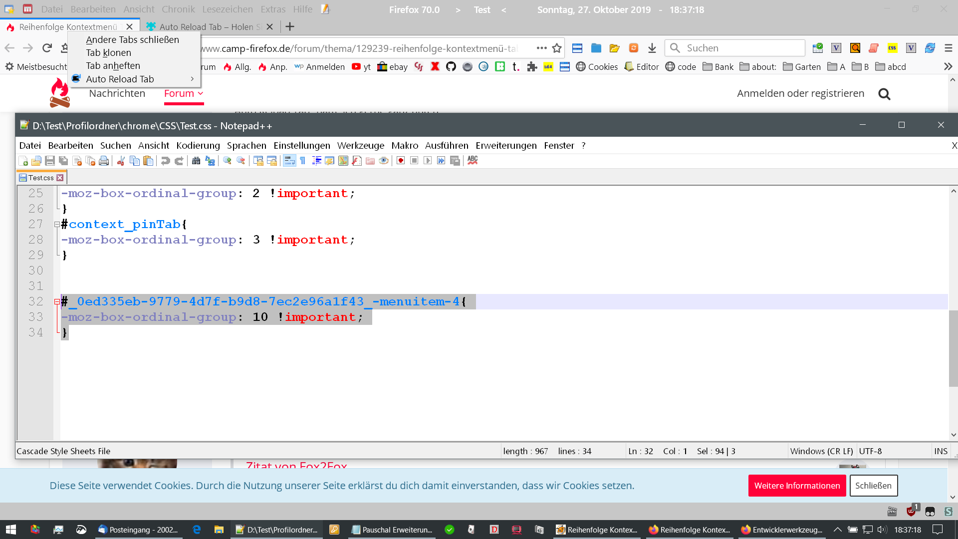Click the Print icon in Notepad++ toolbar
The image size is (958, 539).
click(x=104, y=161)
